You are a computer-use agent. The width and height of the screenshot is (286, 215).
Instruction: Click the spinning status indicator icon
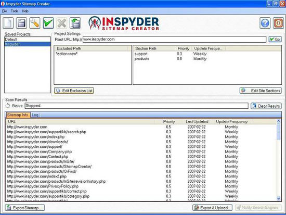coord(7,106)
